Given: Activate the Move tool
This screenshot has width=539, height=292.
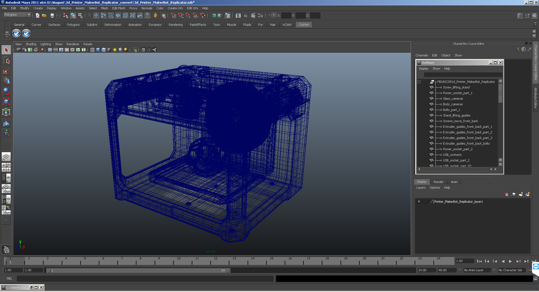Looking at the screenshot, I should (6, 81).
